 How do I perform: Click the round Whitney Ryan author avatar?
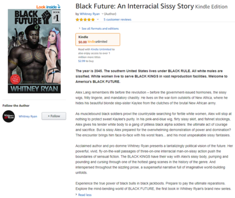[9, 117]
